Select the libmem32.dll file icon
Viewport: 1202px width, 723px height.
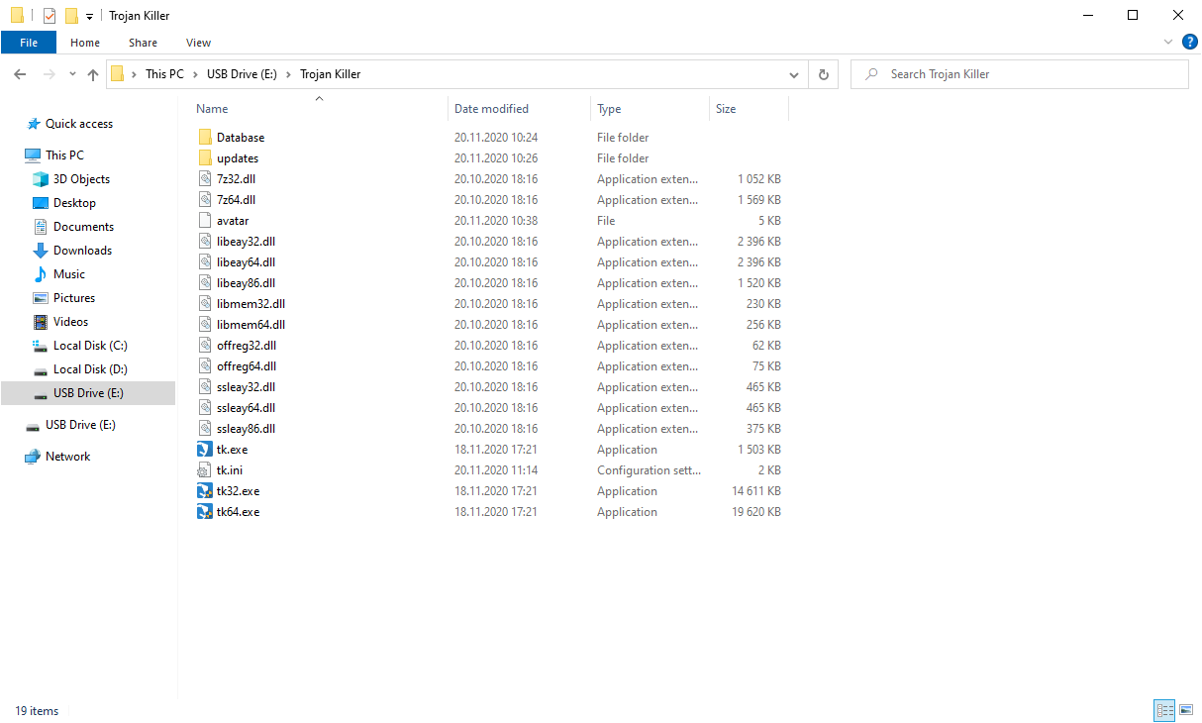point(205,304)
